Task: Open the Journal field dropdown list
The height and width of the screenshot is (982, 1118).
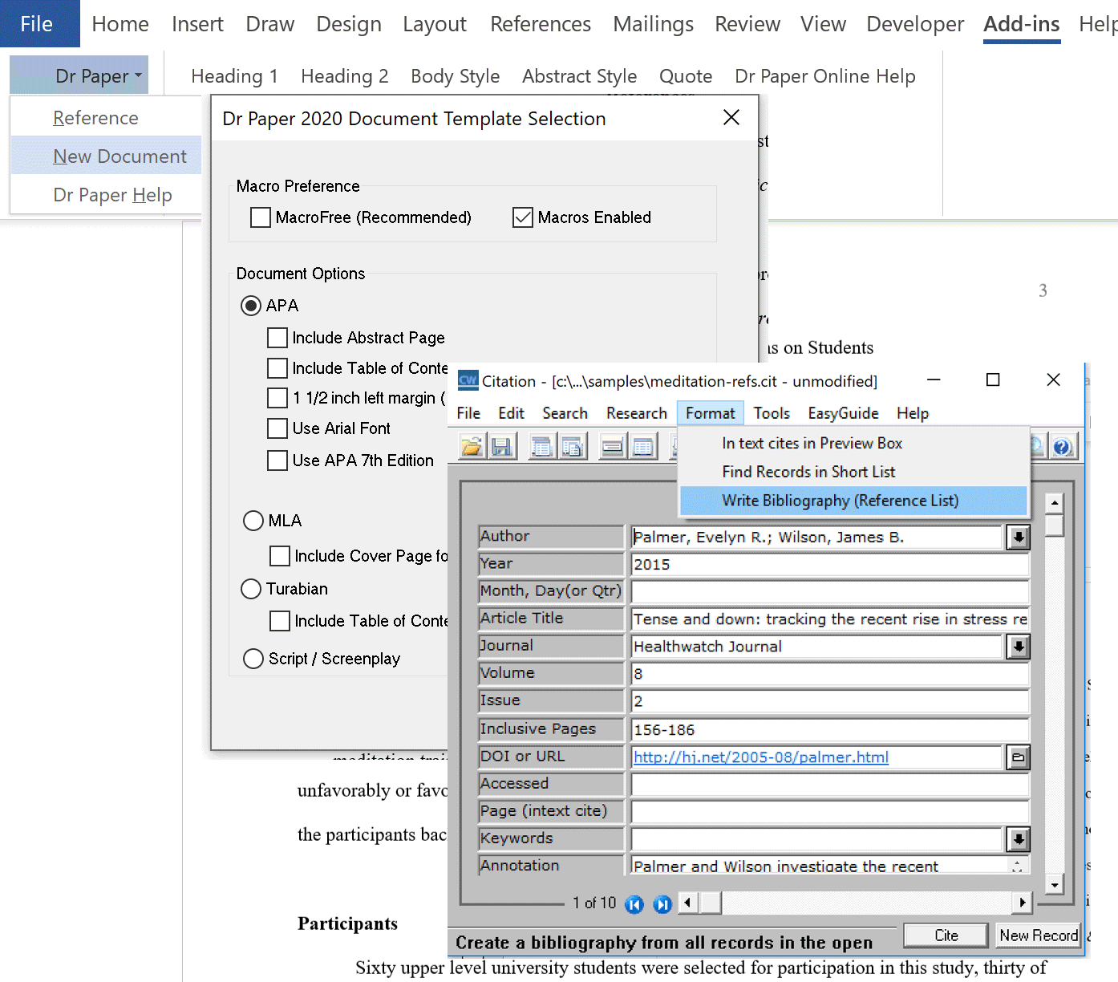Action: point(1018,647)
